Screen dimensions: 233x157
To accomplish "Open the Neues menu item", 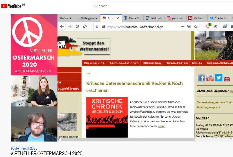I will [197, 63].
